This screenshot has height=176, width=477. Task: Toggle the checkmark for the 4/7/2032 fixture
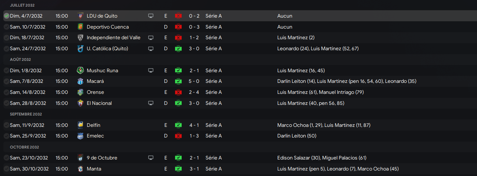click(x=6, y=16)
